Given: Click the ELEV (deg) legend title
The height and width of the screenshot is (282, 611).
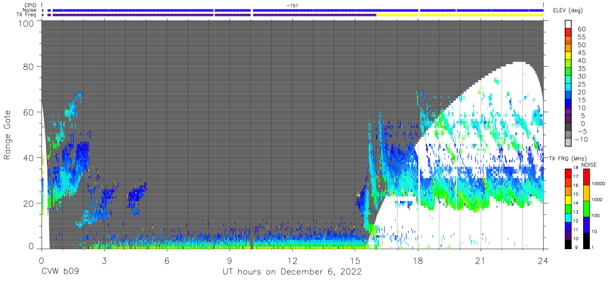Looking at the screenshot, I should pyautogui.click(x=568, y=10).
